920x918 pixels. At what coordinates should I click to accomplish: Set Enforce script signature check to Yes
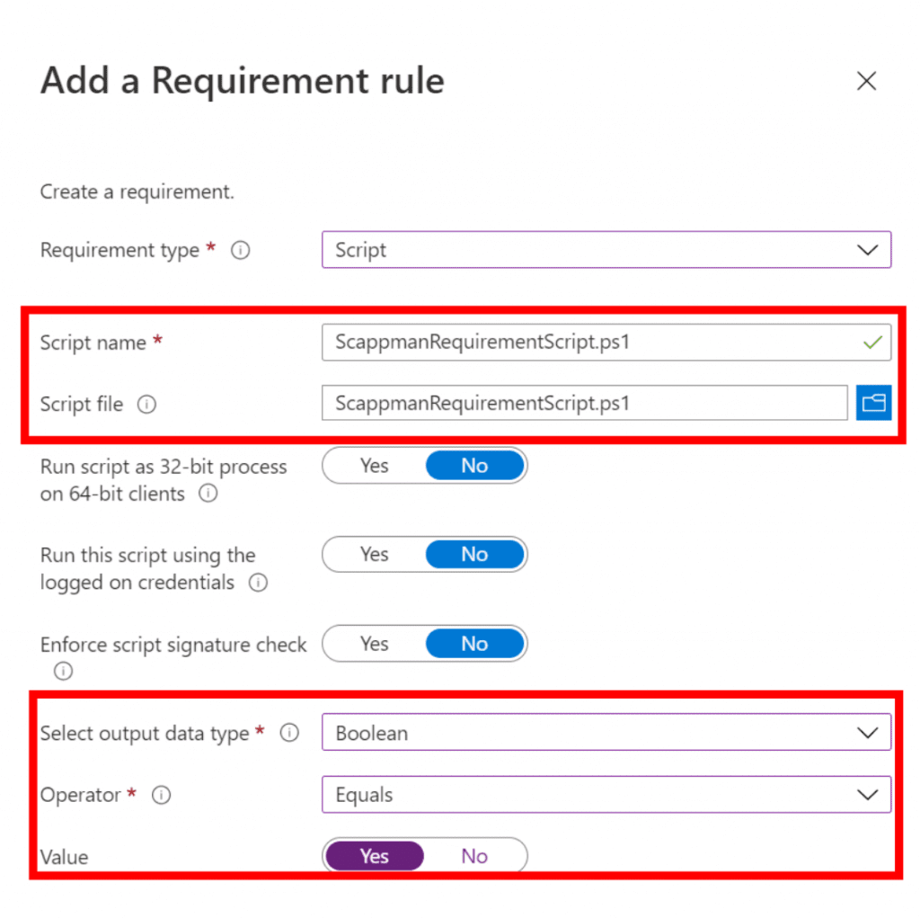pyautogui.click(x=375, y=644)
